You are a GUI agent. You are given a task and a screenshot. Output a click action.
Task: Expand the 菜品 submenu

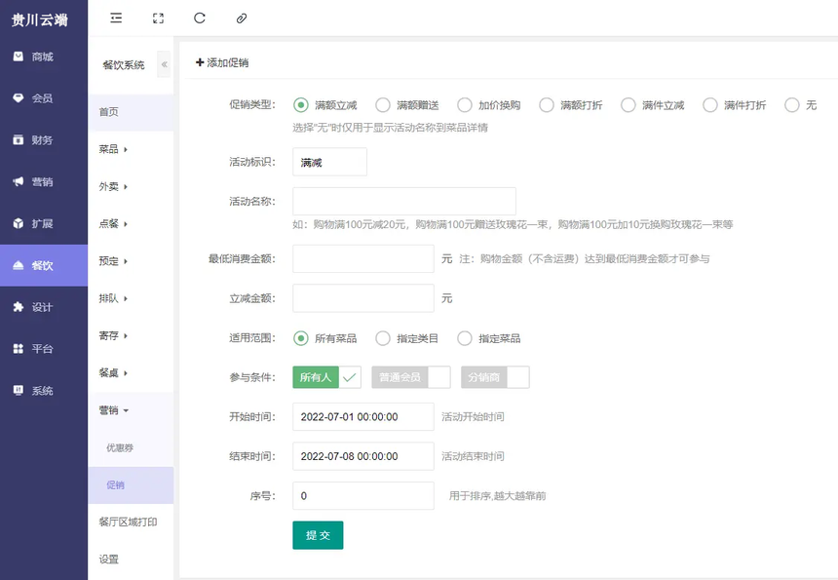pyautogui.click(x=131, y=149)
